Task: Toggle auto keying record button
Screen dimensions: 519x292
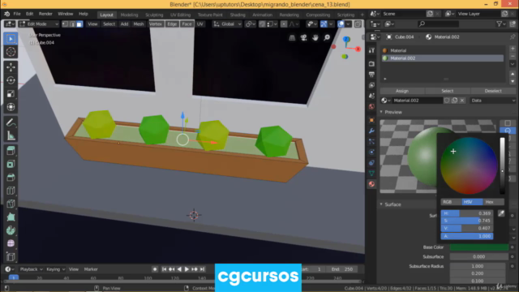Action: [x=155, y=269]
